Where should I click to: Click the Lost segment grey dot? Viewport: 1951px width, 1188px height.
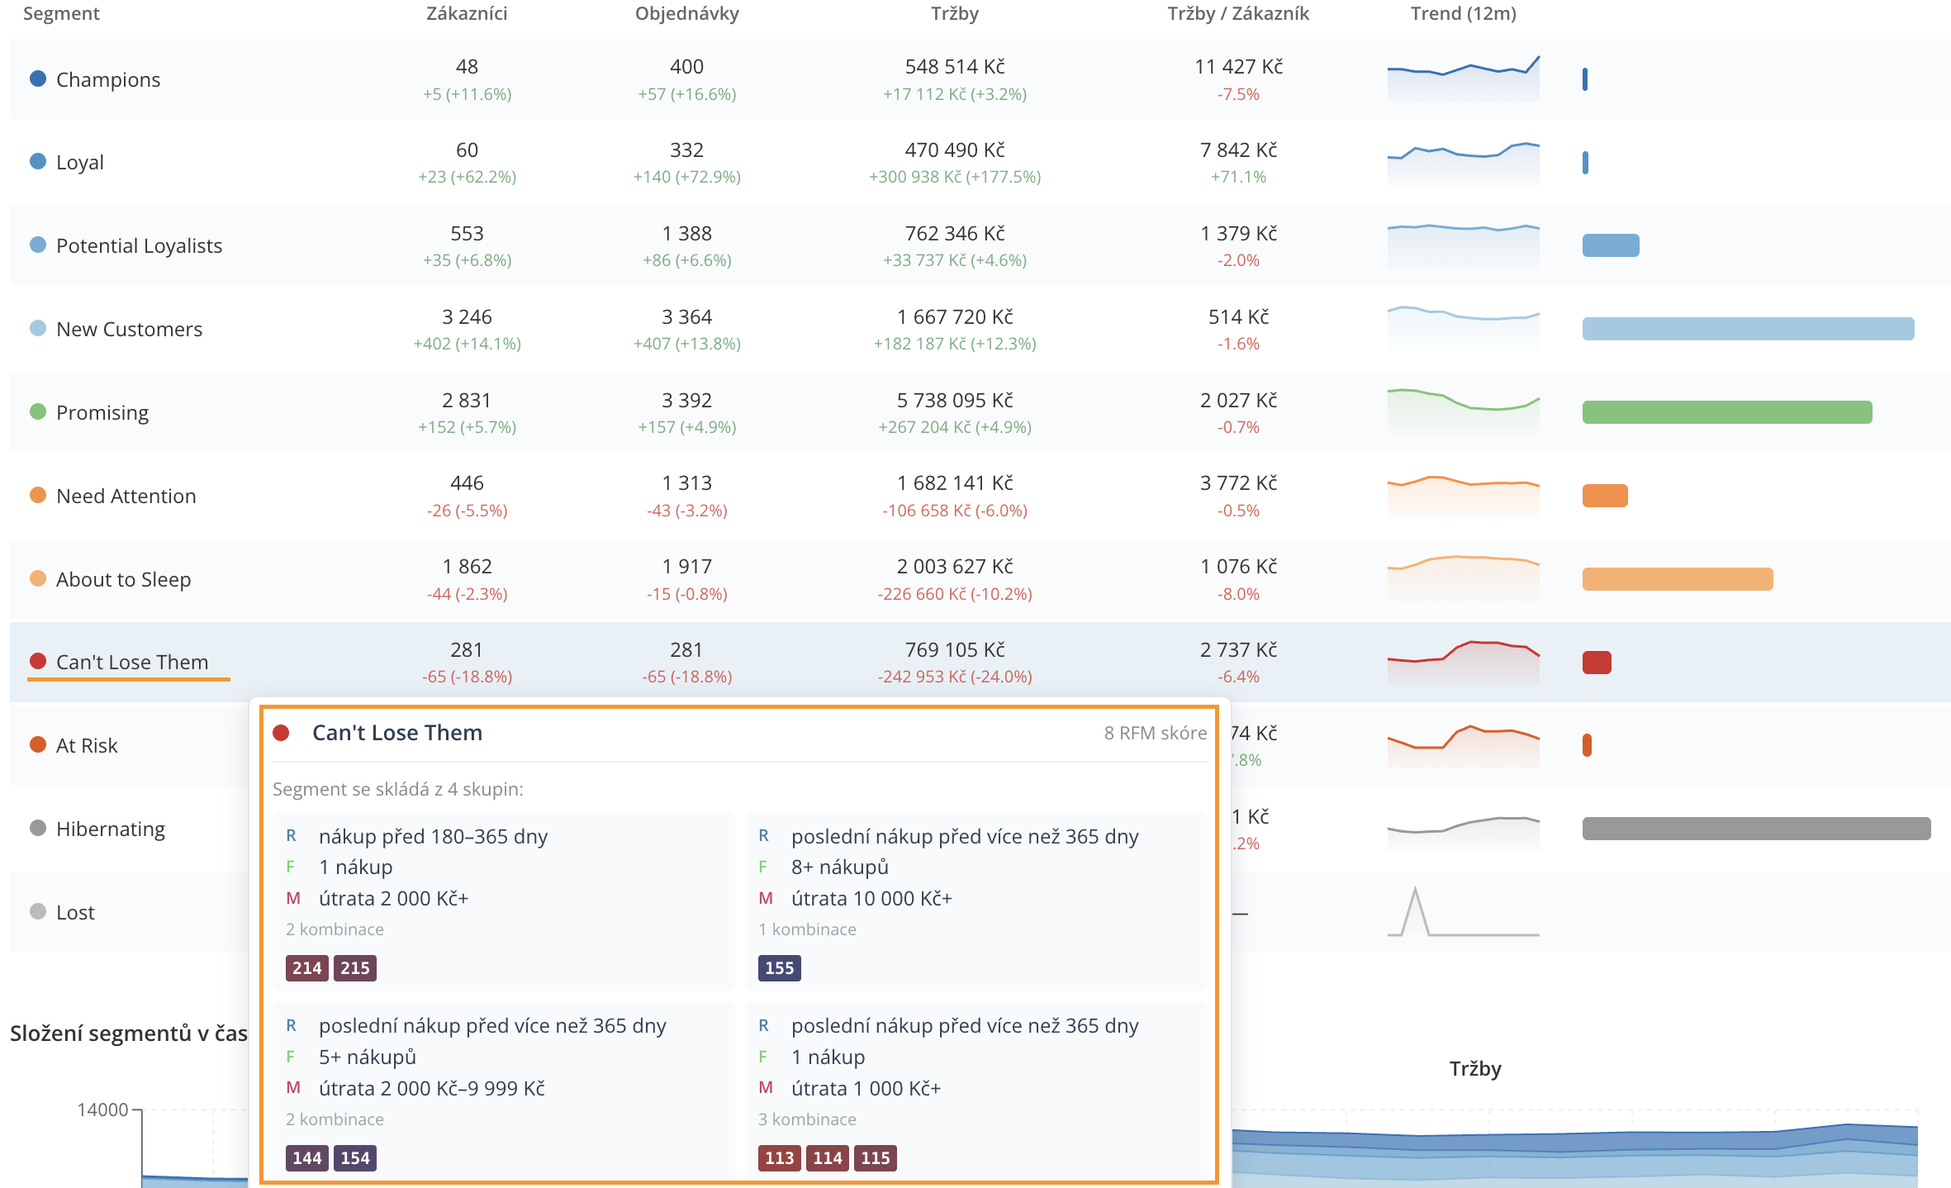click(37, 911)
